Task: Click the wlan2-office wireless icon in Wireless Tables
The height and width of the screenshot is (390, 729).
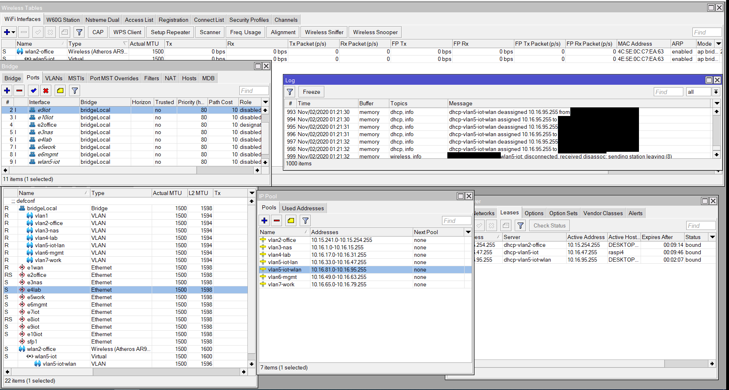Action: point(20,51)
